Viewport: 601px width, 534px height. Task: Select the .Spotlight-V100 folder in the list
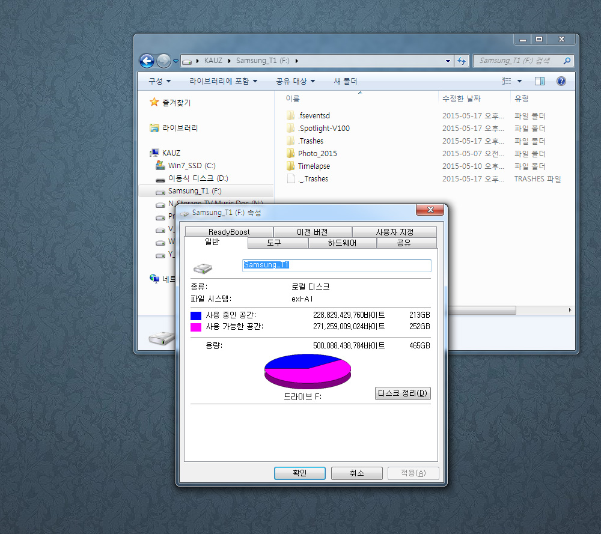[x=323, y=129]
